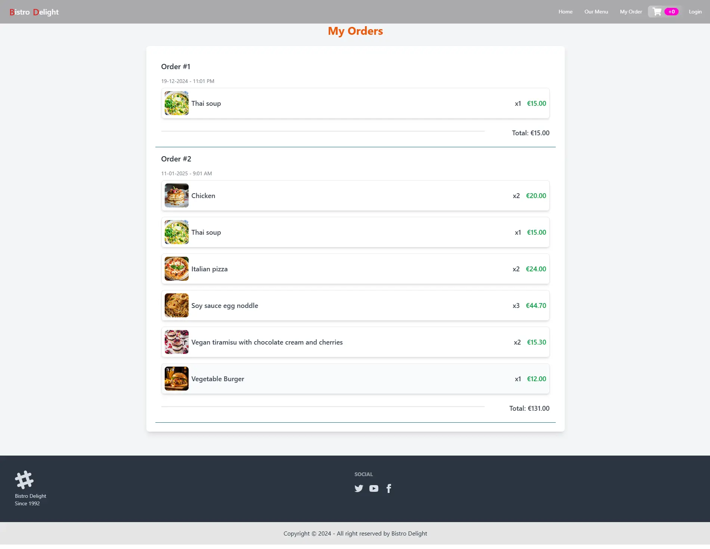Click the Vegan tiramisu image

coord(177,342)
